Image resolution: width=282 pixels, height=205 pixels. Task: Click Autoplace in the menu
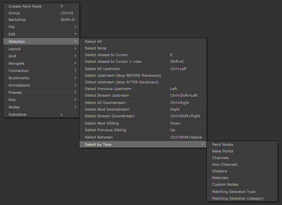coord(17,114)
